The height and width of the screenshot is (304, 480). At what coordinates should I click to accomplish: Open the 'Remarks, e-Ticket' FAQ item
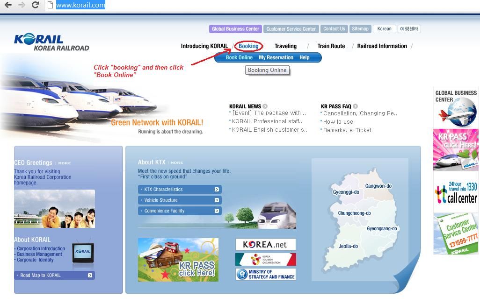click(347, 130)
